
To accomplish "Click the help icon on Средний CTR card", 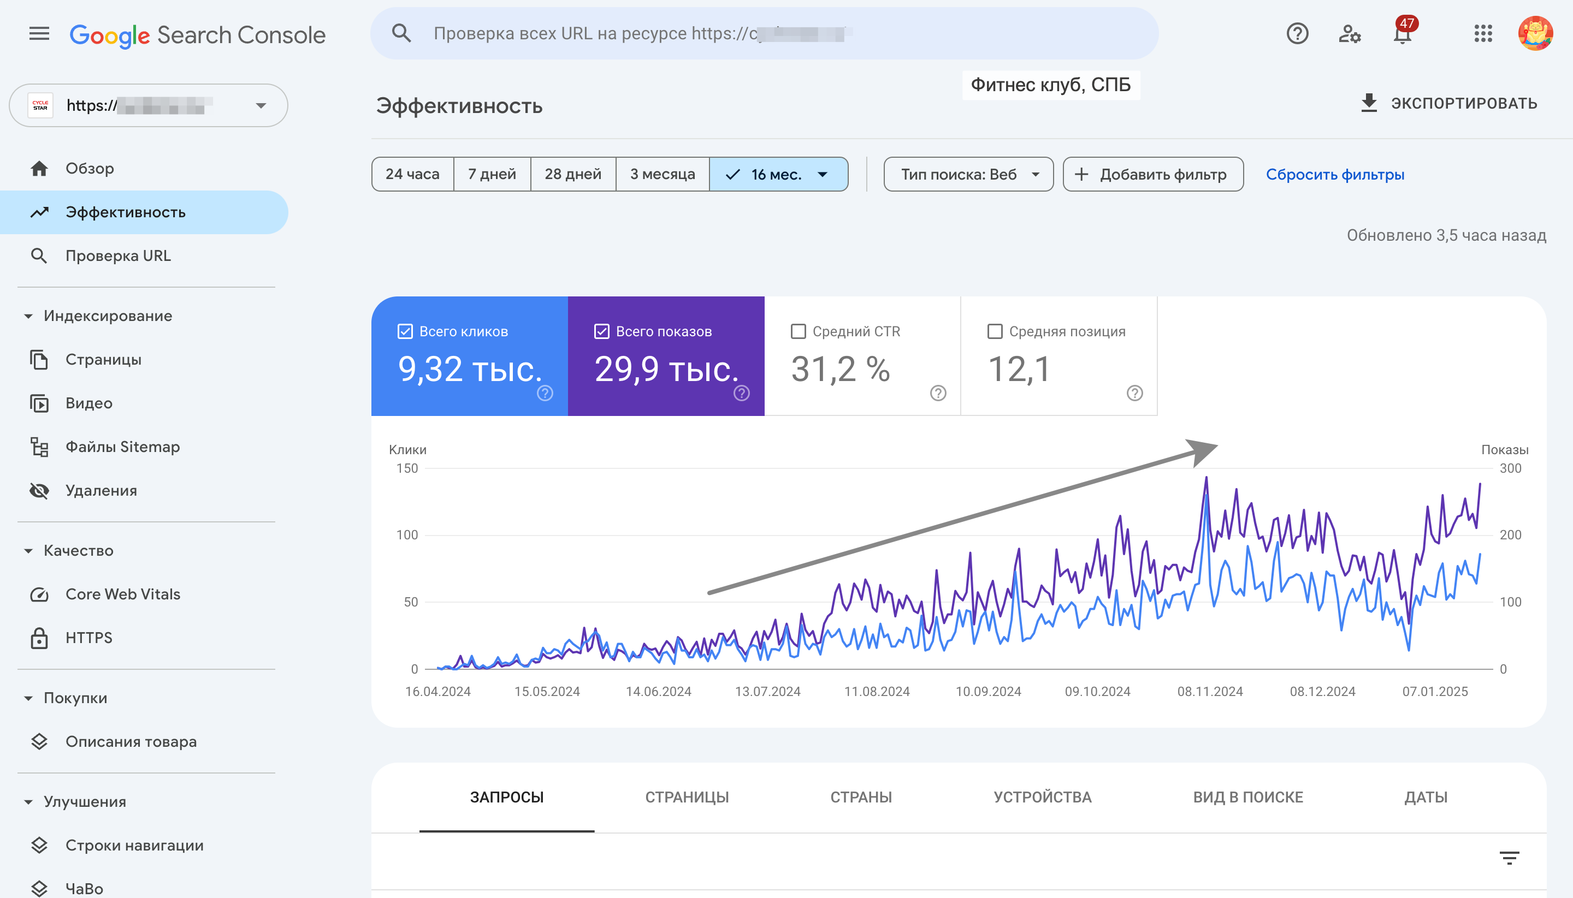I will [x=938, y=393].
